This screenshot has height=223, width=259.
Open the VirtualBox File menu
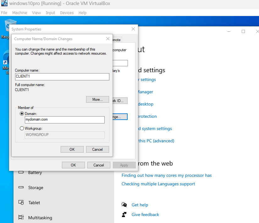4,13
